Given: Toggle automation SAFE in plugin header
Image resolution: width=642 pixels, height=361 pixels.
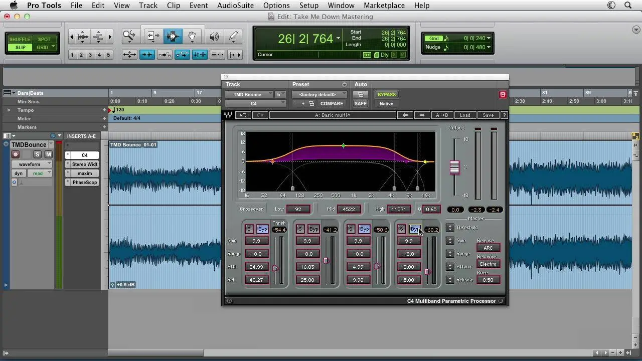Looking at the screenshot, I should tap(361, 103).
